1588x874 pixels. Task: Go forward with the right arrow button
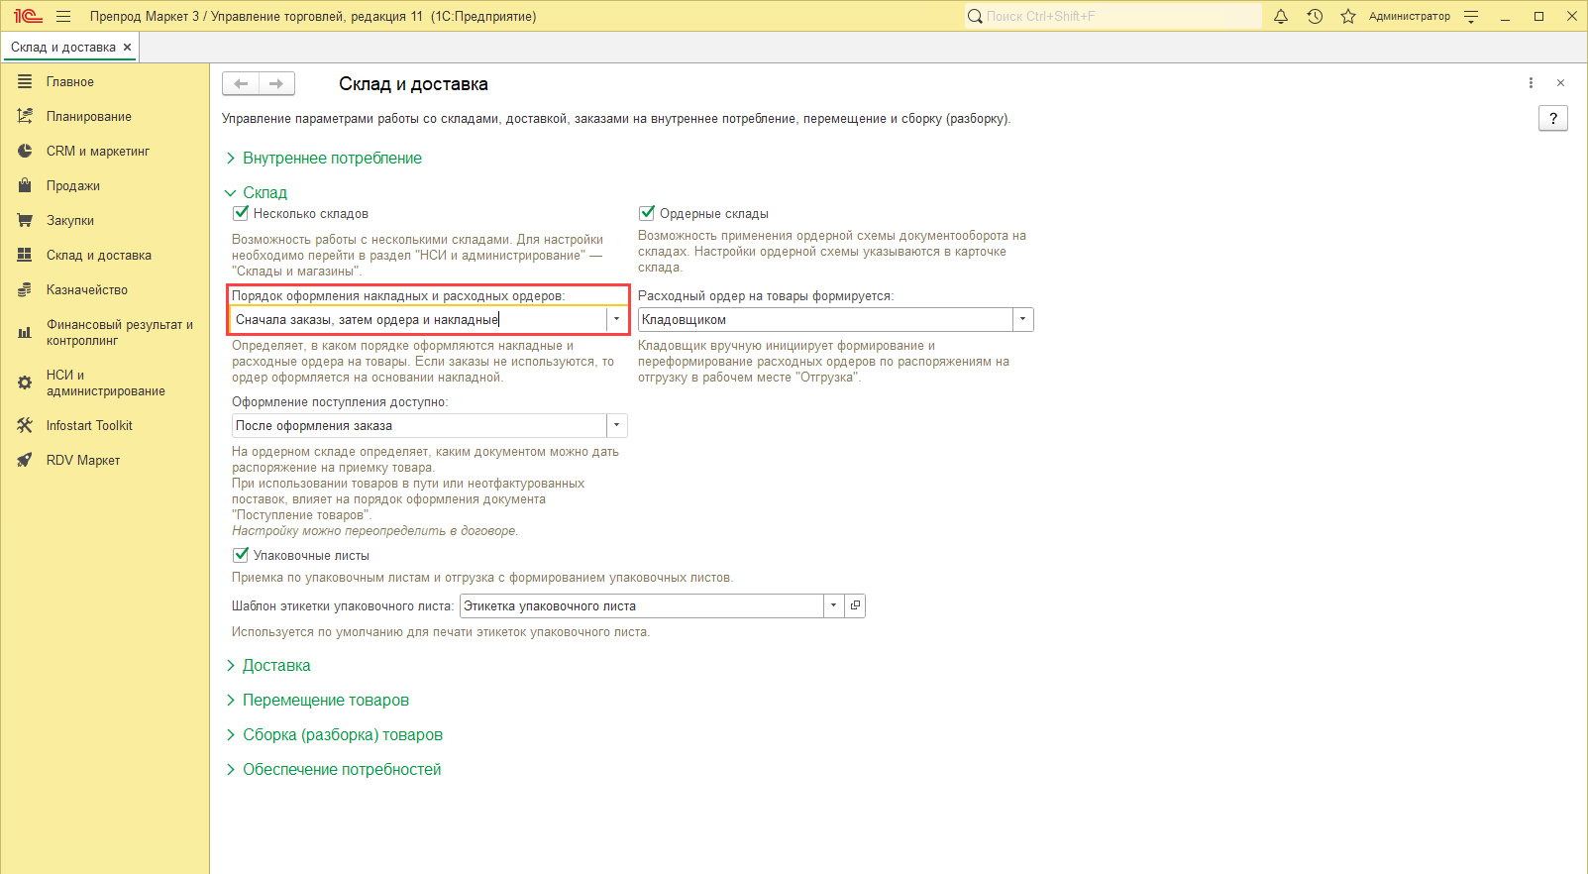(276, 84)
